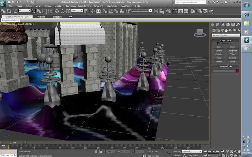
Task: Open the reference coordinate View dropdown
Action: 77,11
